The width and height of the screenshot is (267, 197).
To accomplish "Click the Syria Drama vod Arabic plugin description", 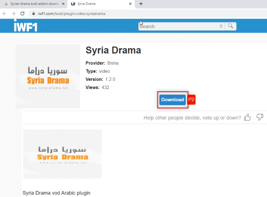I will click(57, 193).
